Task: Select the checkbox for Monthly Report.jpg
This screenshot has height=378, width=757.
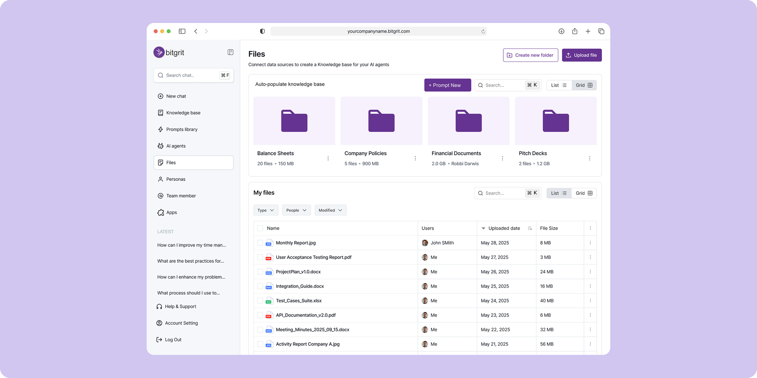Action: coord(260,243)
